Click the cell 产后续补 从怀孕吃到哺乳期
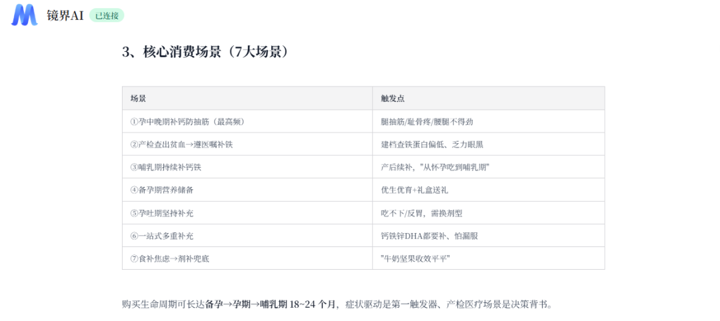Viewport: 720px width, 321px height. (x=489, y=167)
